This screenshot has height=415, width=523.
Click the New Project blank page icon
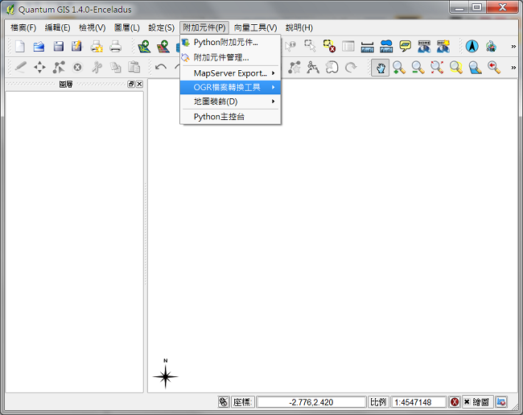pos(20,47)
